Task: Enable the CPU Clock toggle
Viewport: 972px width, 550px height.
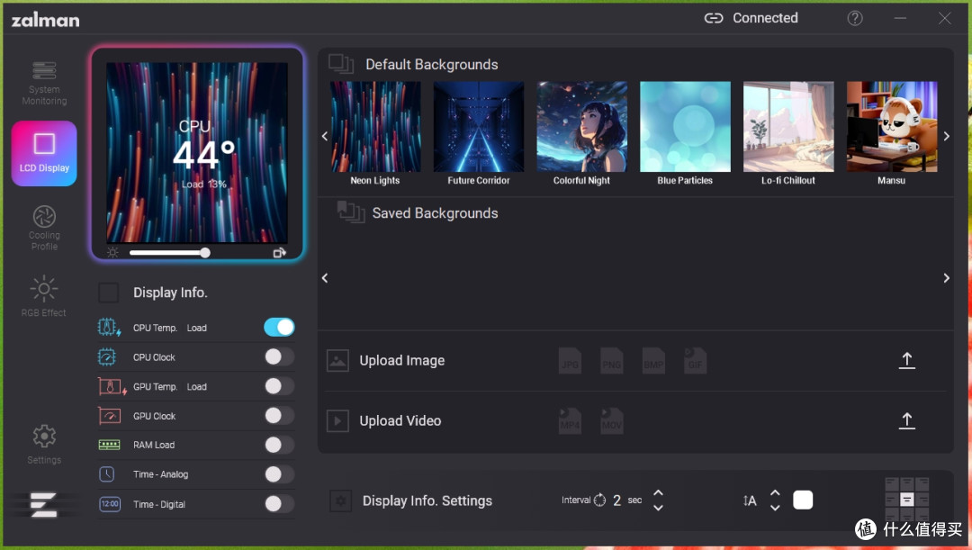Action: [279, 356]
